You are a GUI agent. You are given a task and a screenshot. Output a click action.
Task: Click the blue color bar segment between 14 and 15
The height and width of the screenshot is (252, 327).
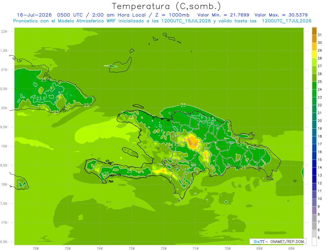coord(314,164)
